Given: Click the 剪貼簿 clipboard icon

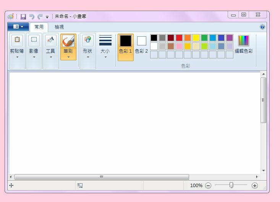Looking at the screenshot, I should (x=17, y=40).
